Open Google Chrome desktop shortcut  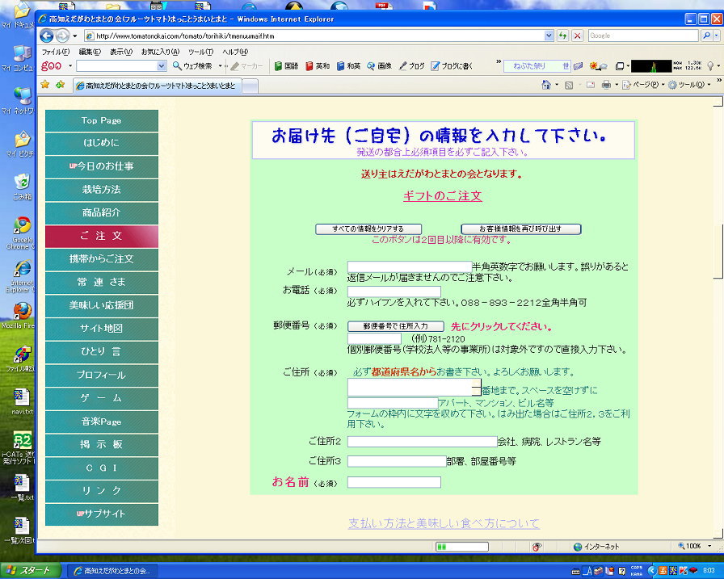[x=22, y=228]
